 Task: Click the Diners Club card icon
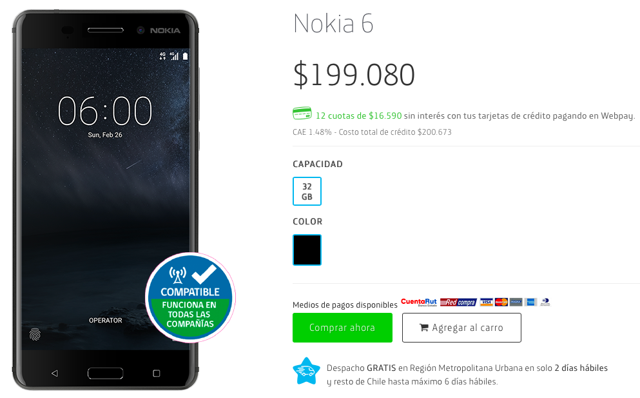(545, 303)
